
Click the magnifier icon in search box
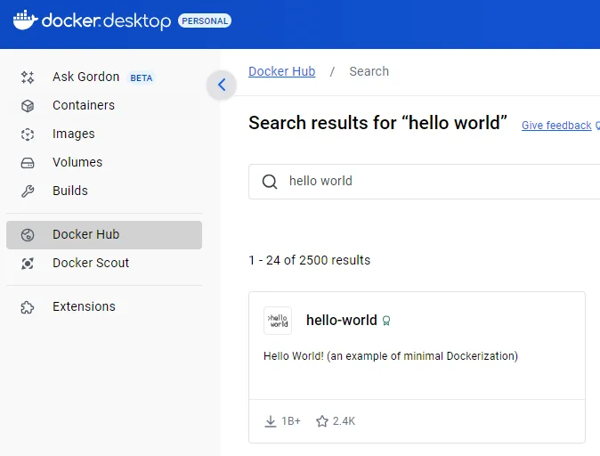click(270, 181)
